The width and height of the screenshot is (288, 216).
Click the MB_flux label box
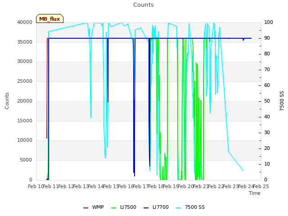point(49,18)
